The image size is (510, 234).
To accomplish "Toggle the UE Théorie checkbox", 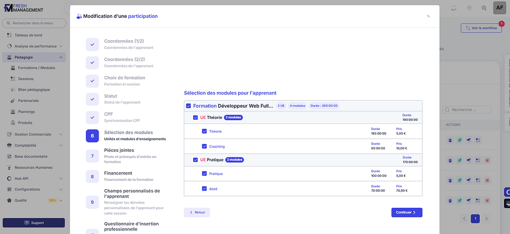I will pyautogui.click(x=196, y=118).
